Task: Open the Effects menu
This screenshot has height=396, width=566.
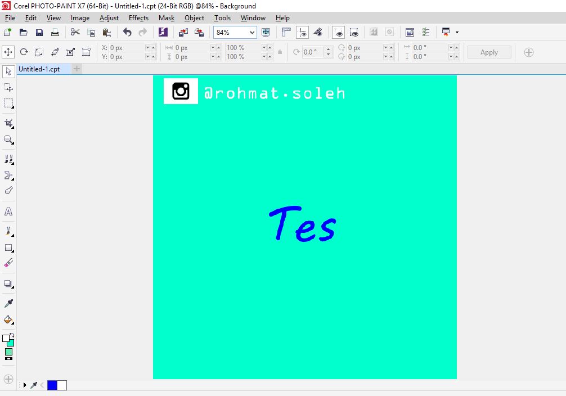Action: click(x=138, y=18)
